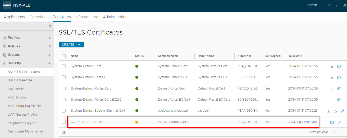Check the System-Default-Cert-EC row checkbox
This screenshot has width=347, height=138.
(64, 77)
